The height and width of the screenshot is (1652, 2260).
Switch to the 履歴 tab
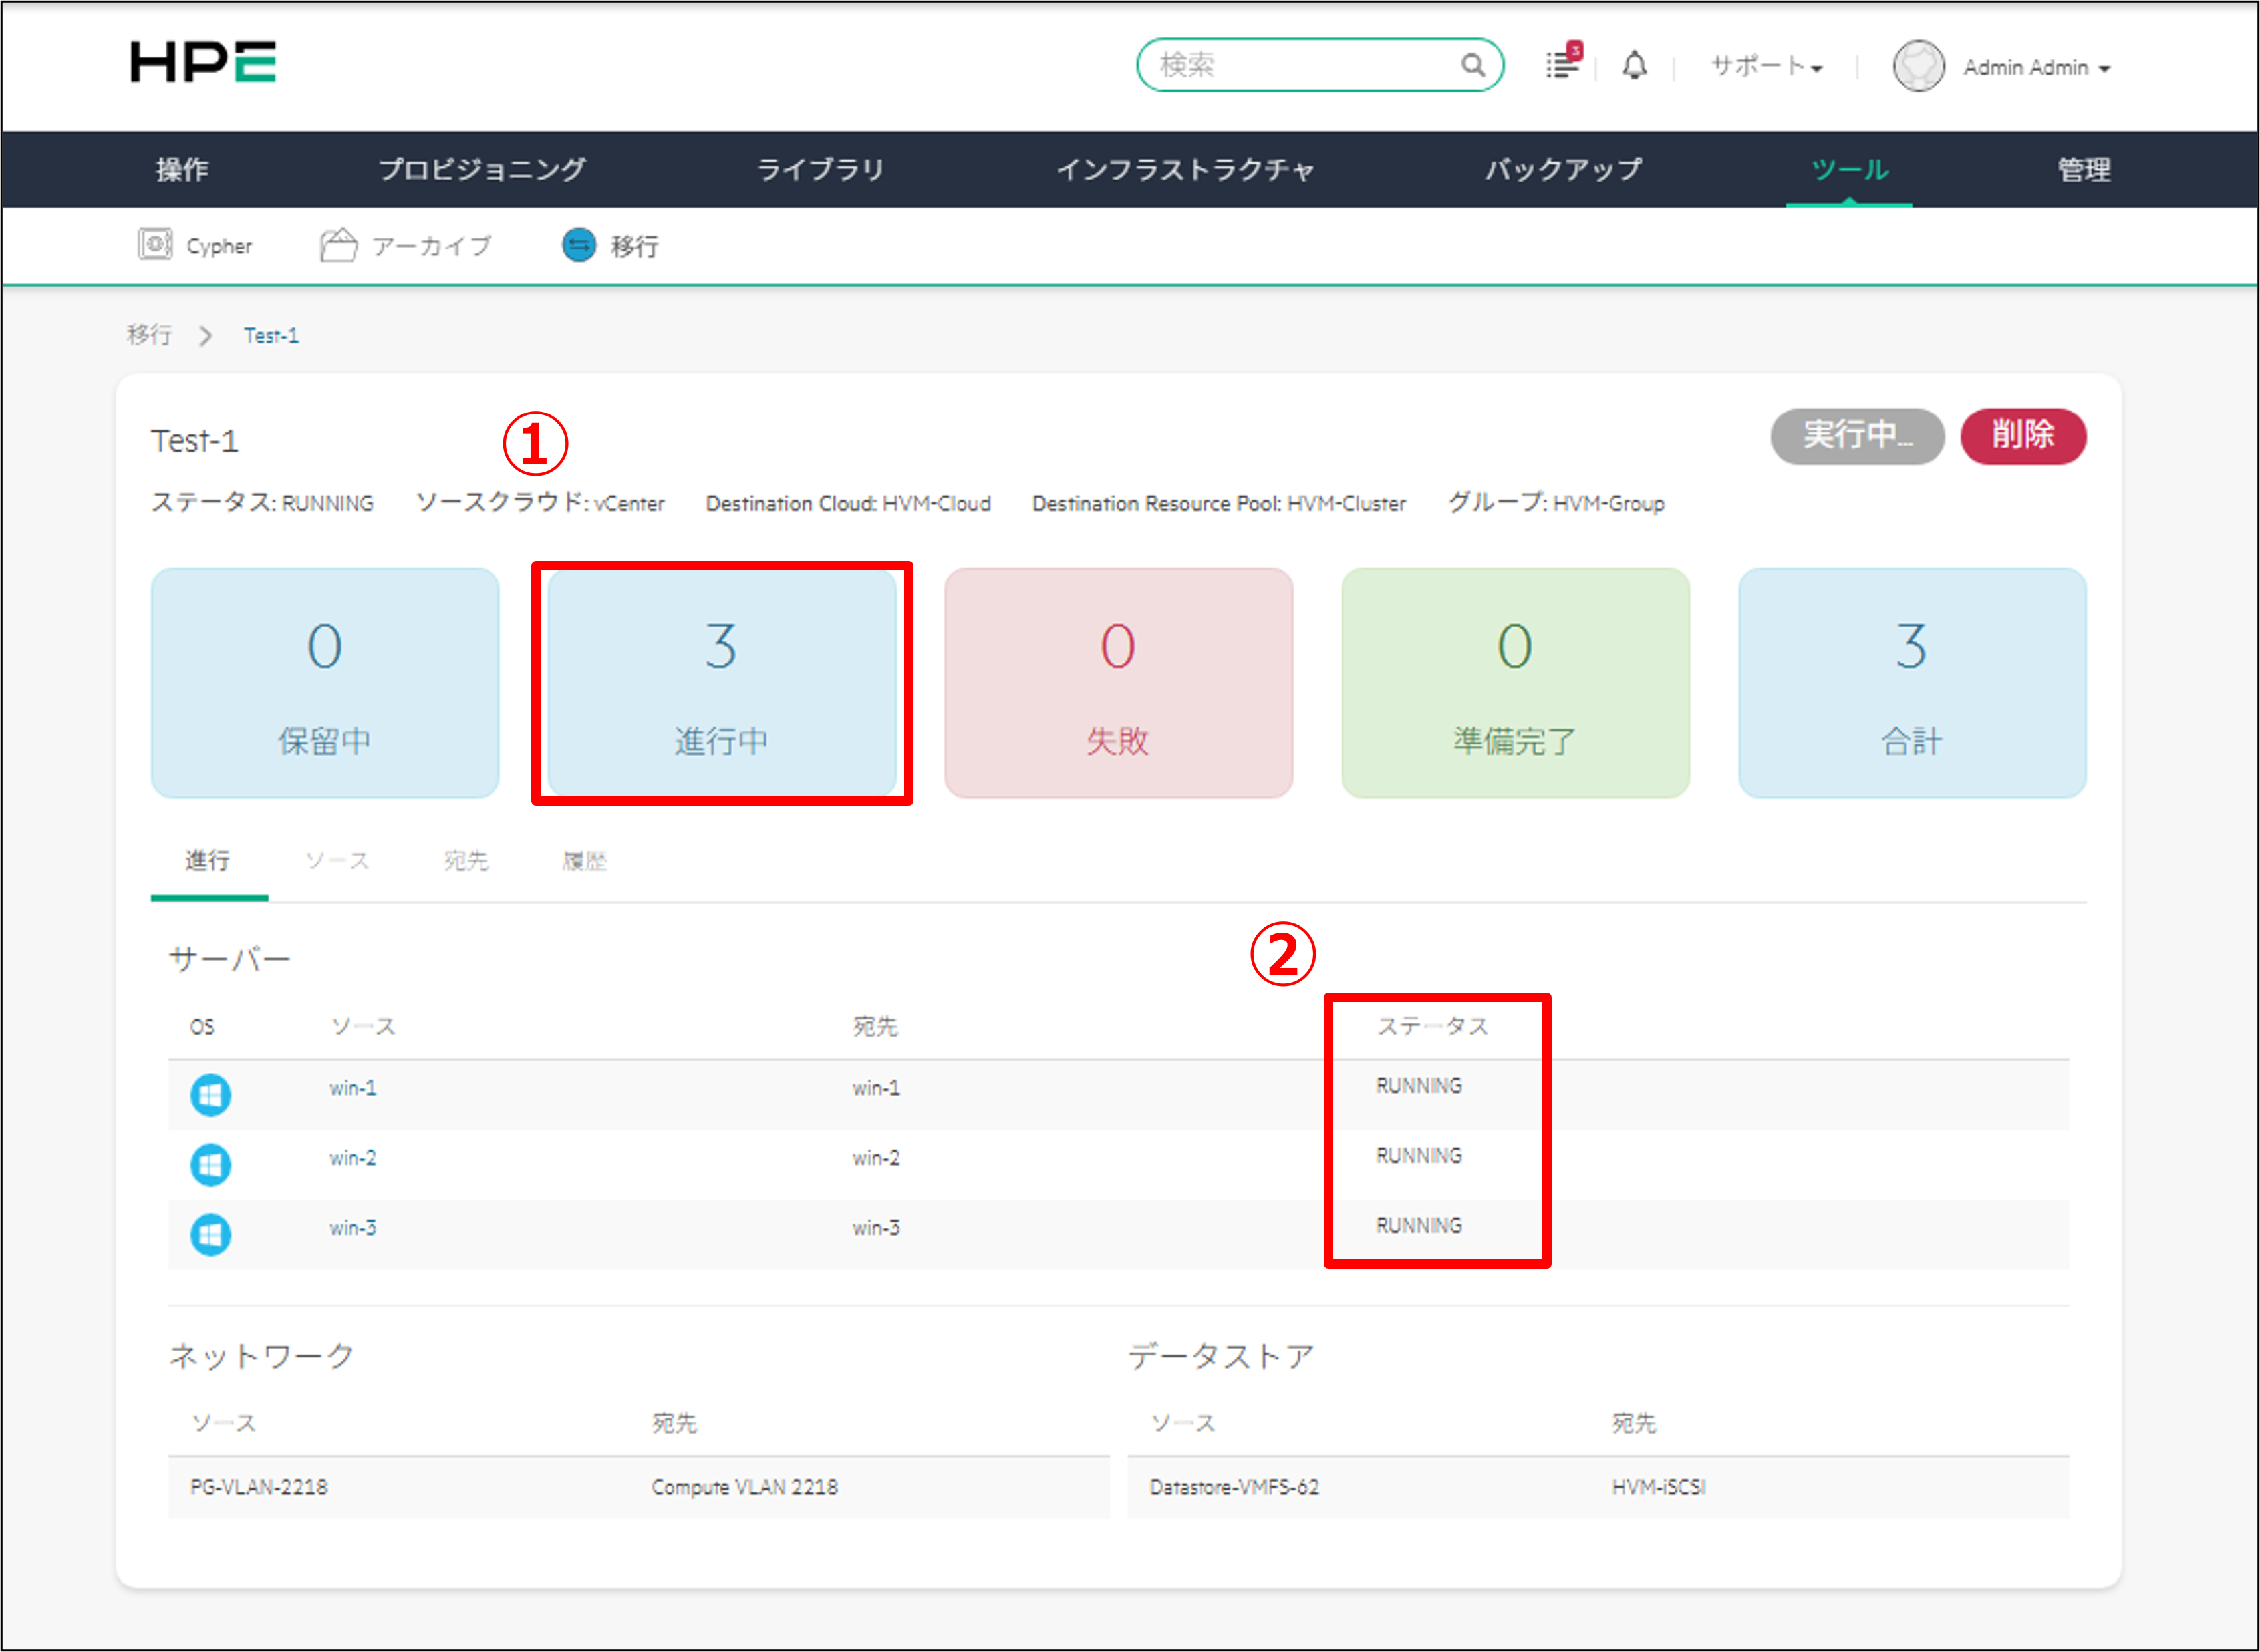pyautogui.click(x=584, y=861)
